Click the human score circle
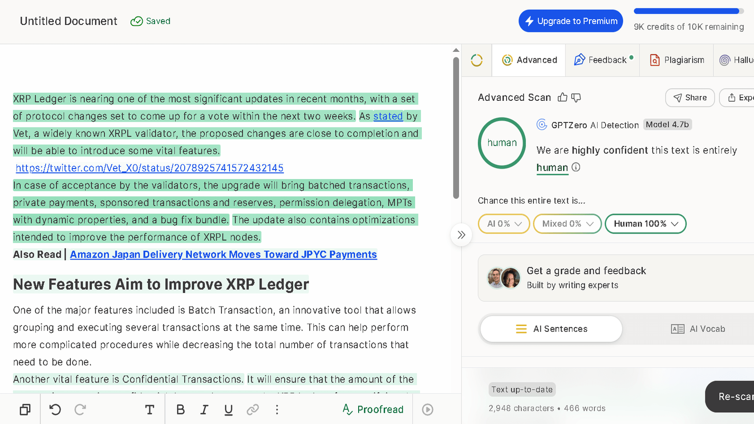754x424 pixels. [x=502, y=143]
